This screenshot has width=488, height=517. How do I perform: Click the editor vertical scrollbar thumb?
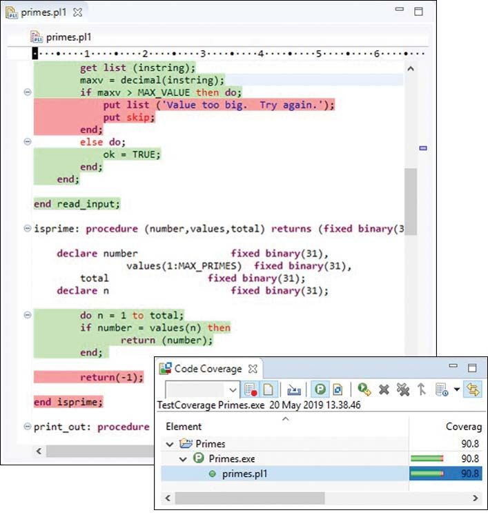[x=411, y=201]
